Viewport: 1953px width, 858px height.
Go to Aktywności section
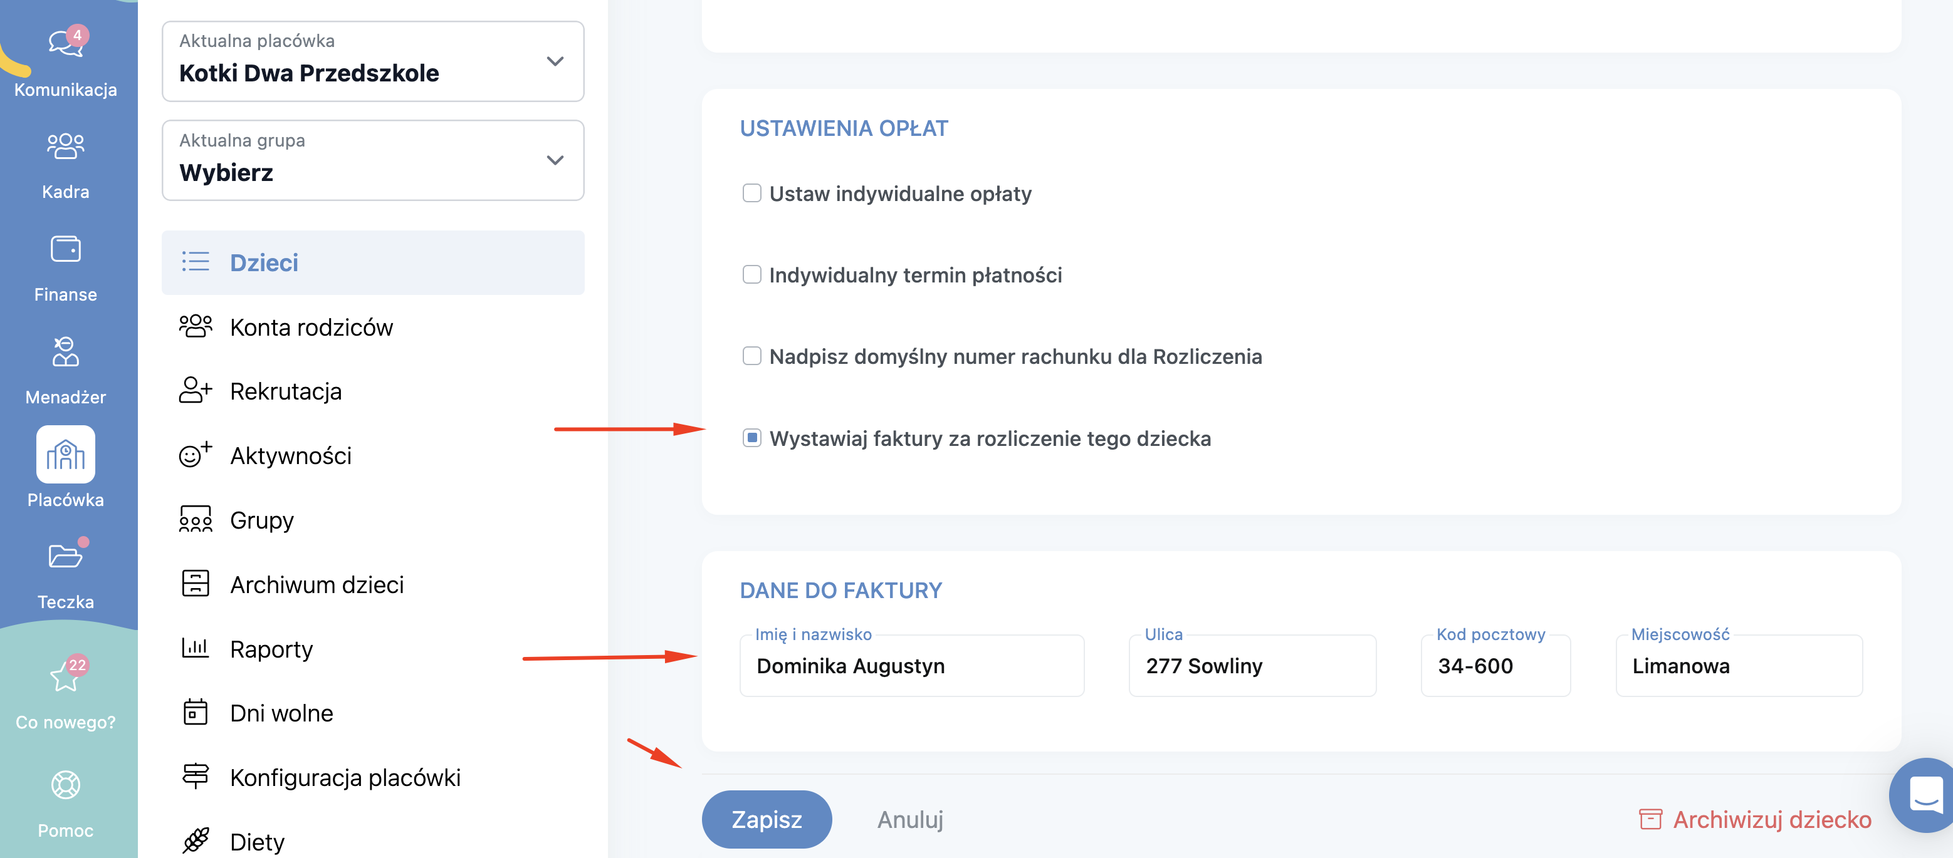(373, 456)
